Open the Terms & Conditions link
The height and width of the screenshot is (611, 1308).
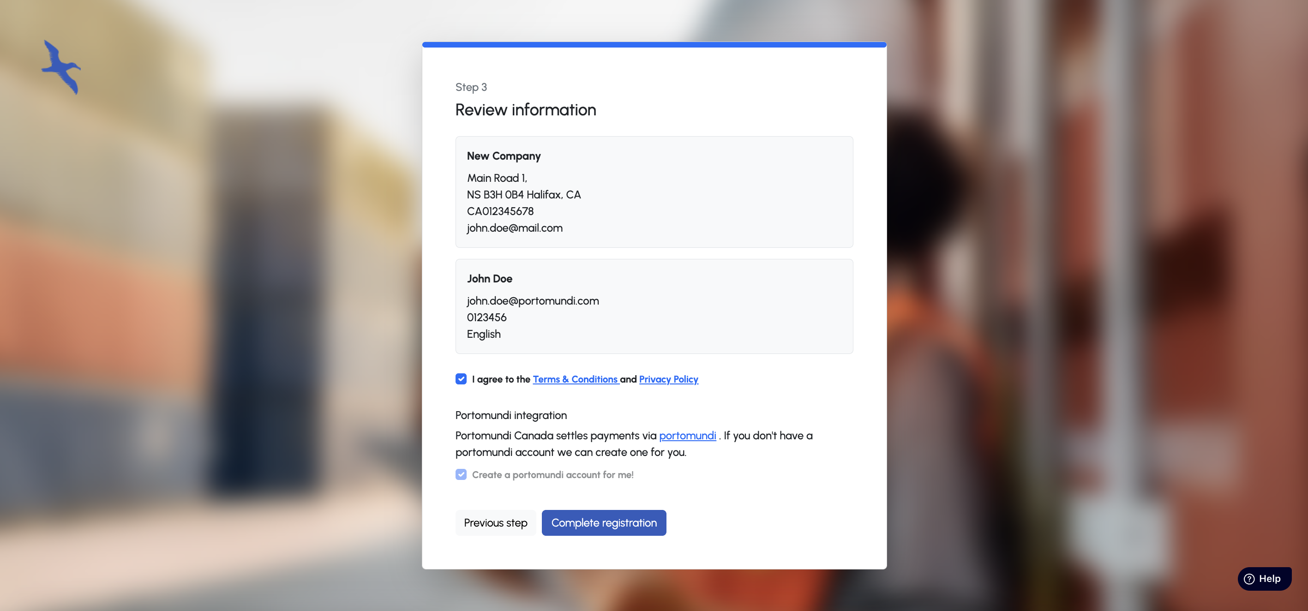pyautogui.click(x=575, y=379)
